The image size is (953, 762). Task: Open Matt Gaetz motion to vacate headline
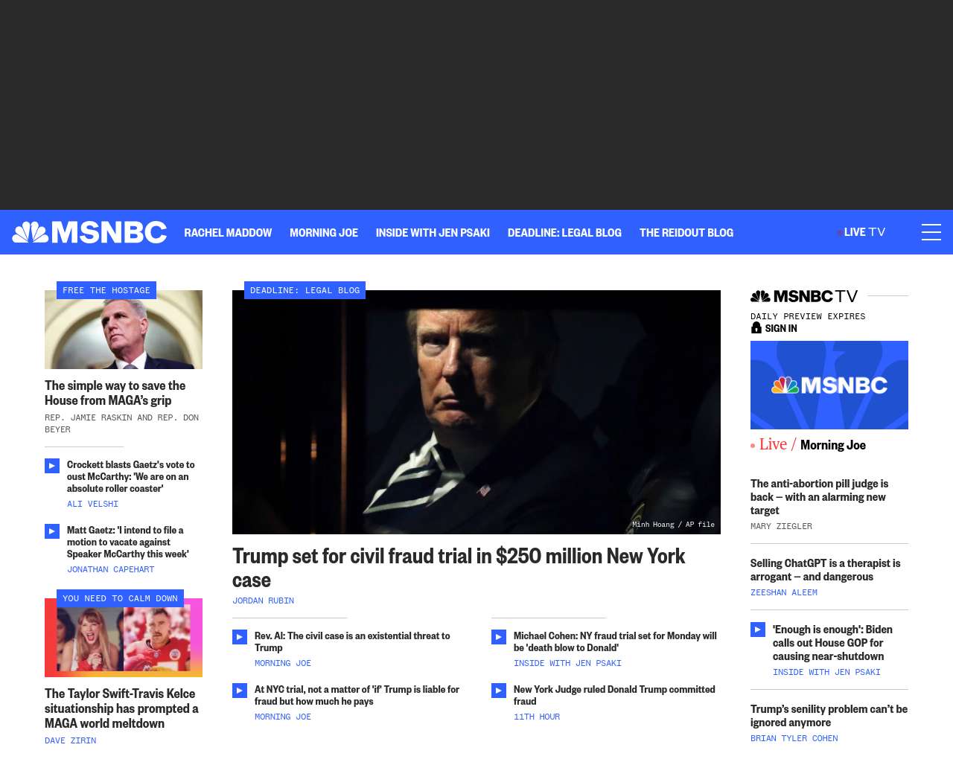(128, 542)
